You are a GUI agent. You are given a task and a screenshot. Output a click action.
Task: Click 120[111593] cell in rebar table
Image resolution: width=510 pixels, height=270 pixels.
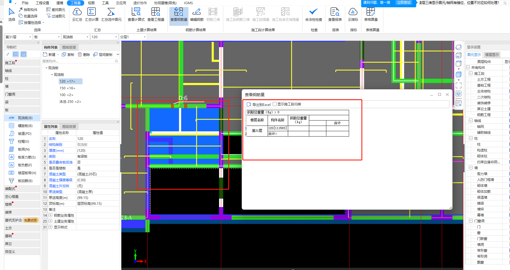[277, 128]
